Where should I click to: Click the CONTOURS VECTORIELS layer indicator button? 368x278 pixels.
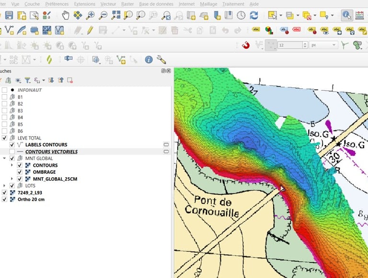pos(166,151)
